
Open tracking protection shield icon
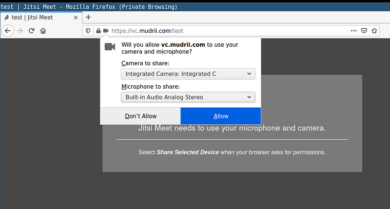89,30
